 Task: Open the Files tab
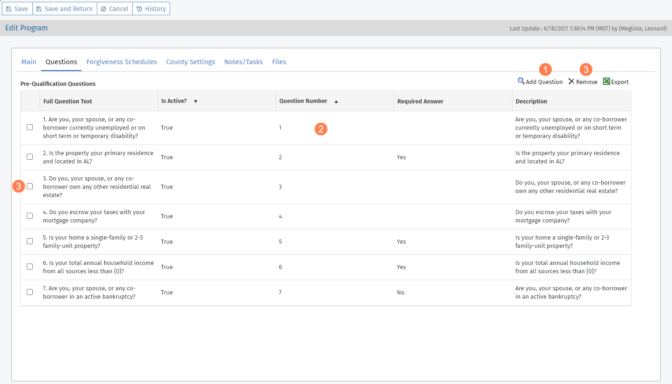pyautogui.click(x=279, y=62)
